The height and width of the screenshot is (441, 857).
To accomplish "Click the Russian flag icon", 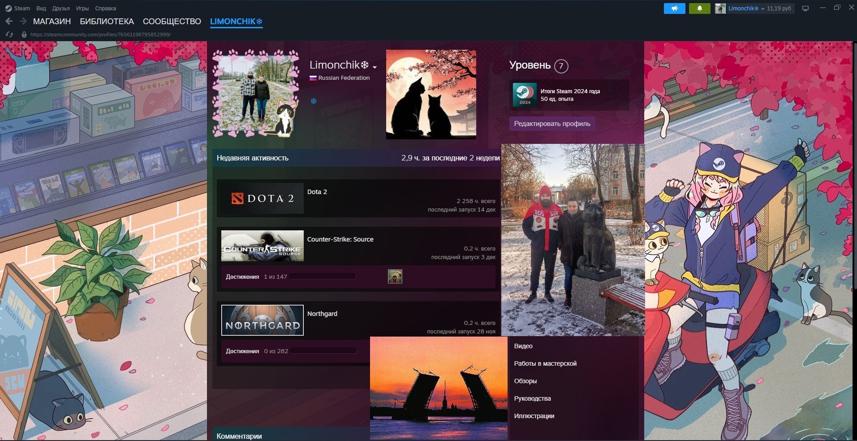I will (313, 78).
